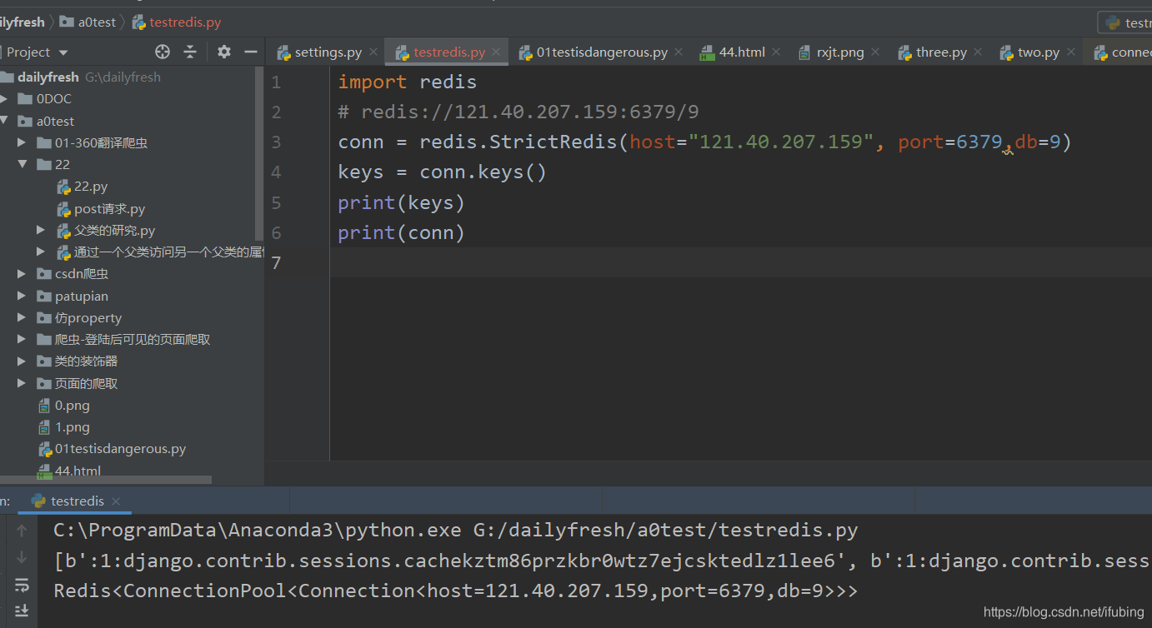The height and width of the screenshot is (628, 1152).
Task: Open the two.py tab
Action: 1038,52
